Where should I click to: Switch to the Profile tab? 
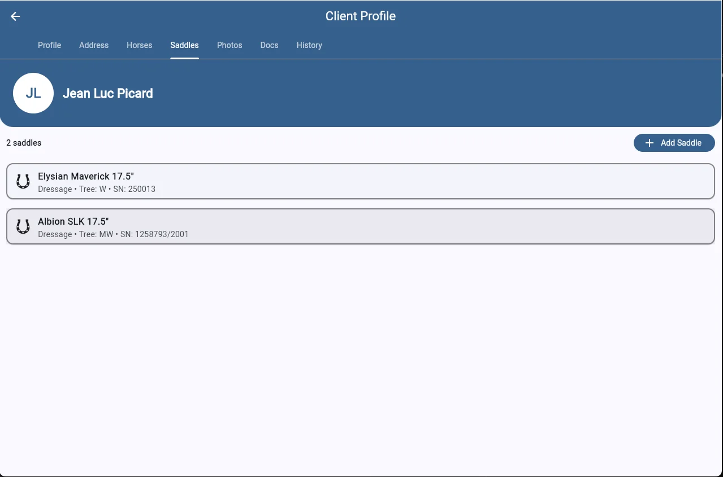[49, 45]
